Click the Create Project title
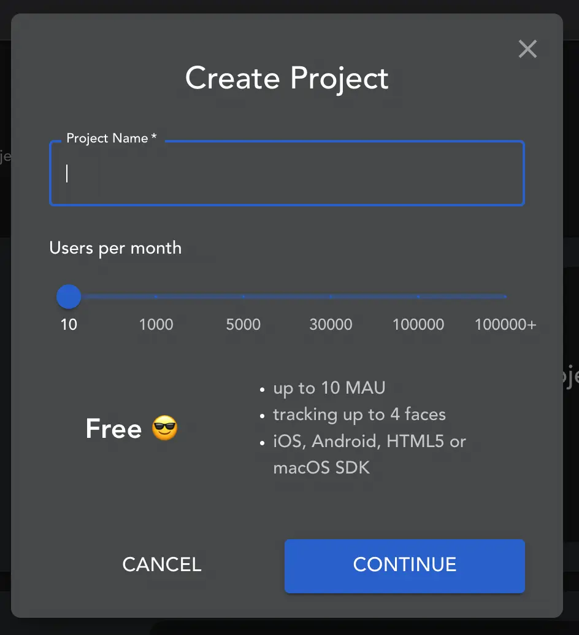Screen dimensions: 579x635 tap(287, 78)
